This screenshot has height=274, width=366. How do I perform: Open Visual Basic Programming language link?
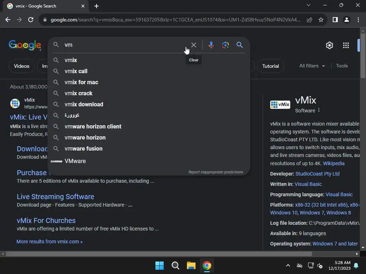(339, 194)
